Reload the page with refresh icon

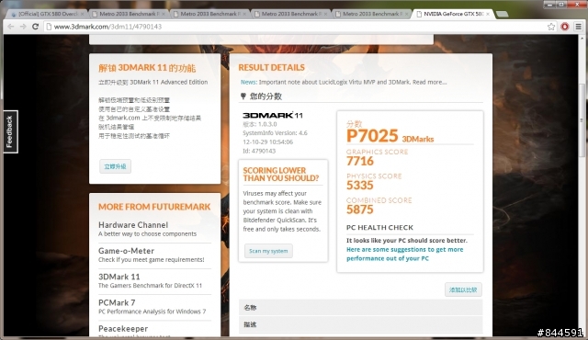35,27
